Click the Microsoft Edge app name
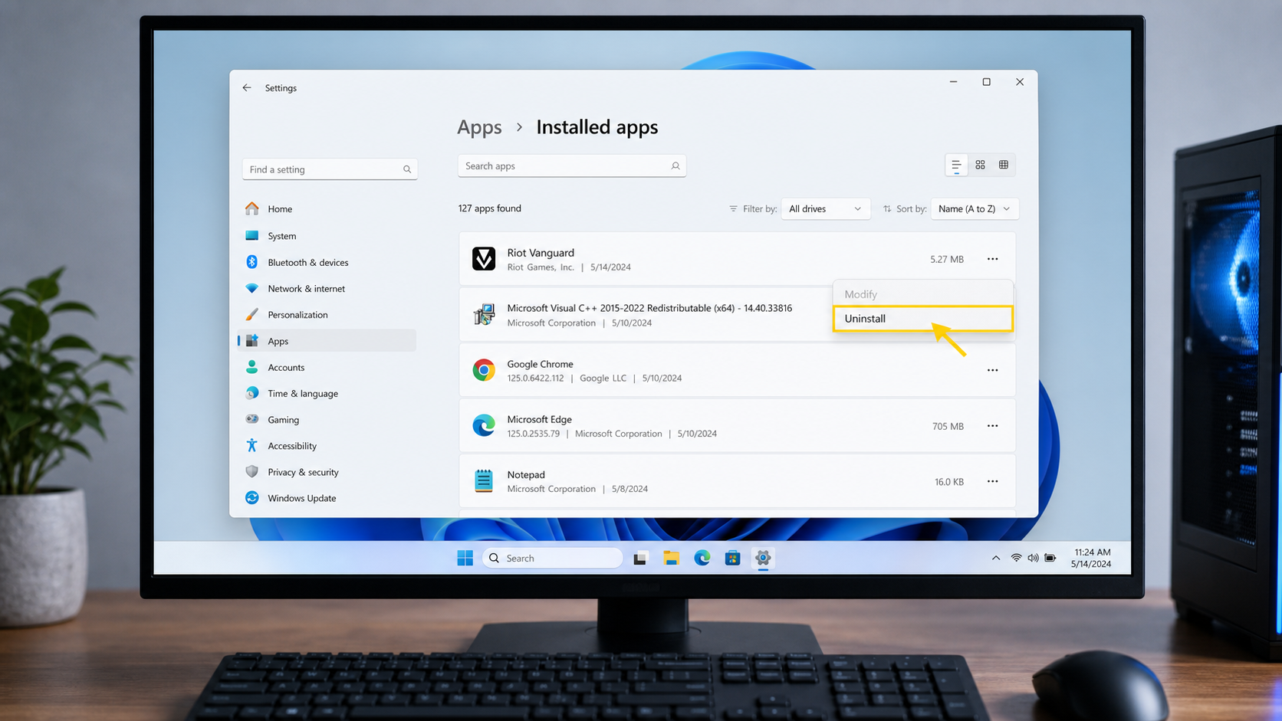This screenshot has height=721, width=1282. [539, 419]
